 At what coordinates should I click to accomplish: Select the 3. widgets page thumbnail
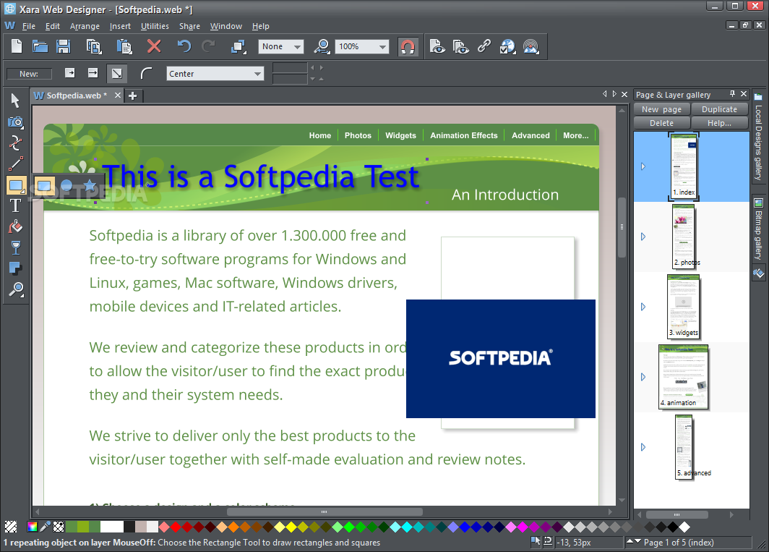pos(684,307)
